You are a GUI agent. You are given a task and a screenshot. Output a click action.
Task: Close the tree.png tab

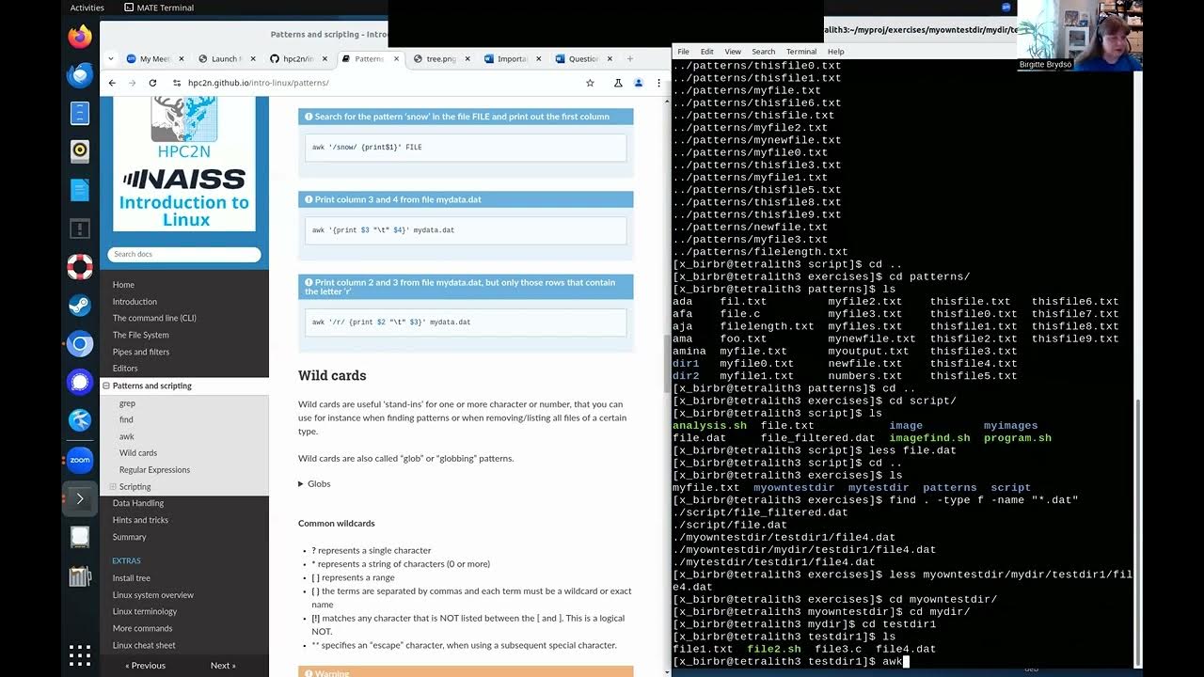point(467,58)
